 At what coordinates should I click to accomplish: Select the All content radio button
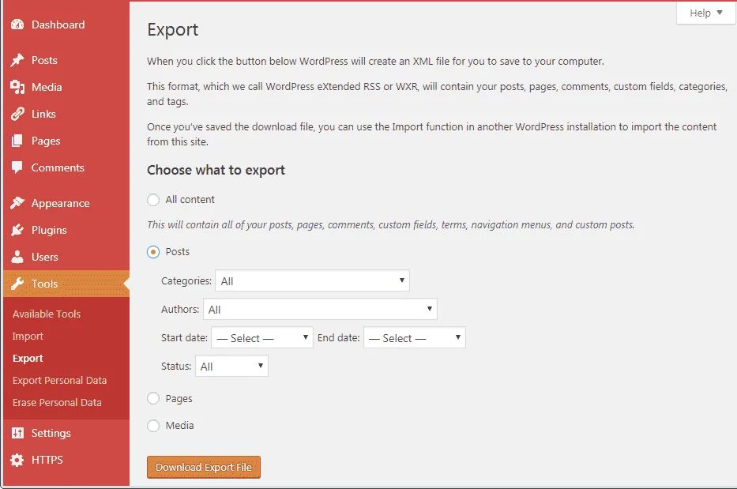[153, 200]
